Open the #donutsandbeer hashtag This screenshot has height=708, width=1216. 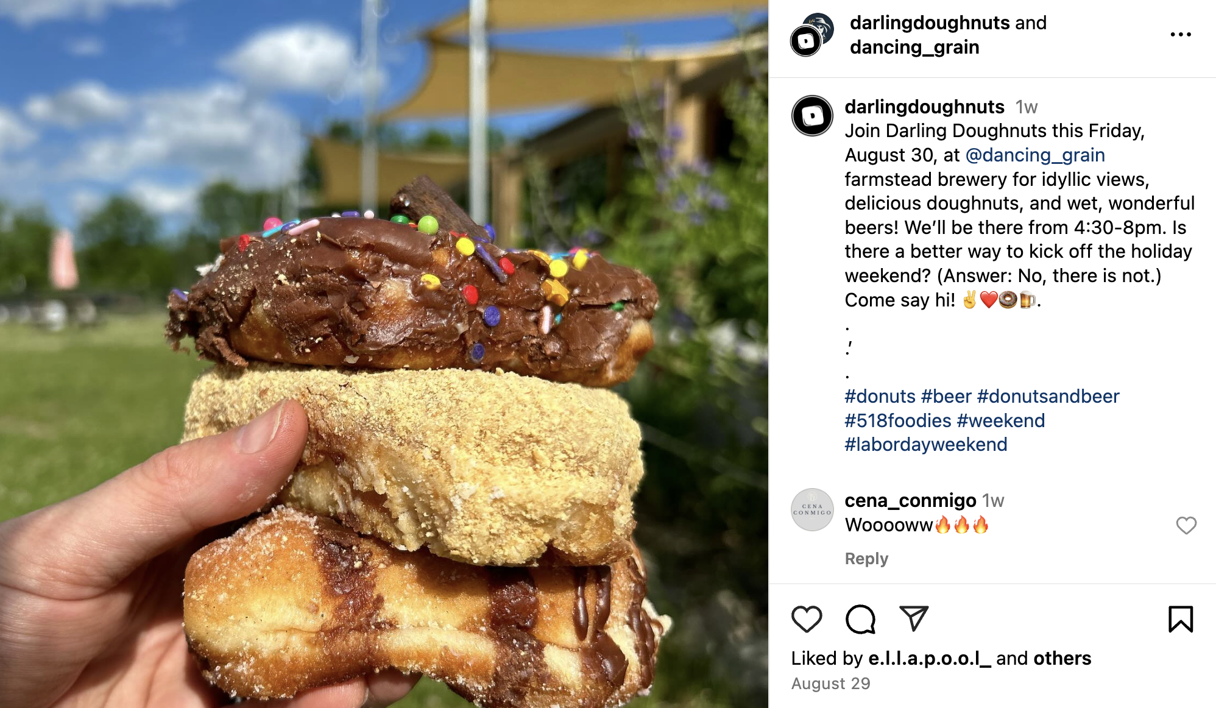(x=1048, y=396)
